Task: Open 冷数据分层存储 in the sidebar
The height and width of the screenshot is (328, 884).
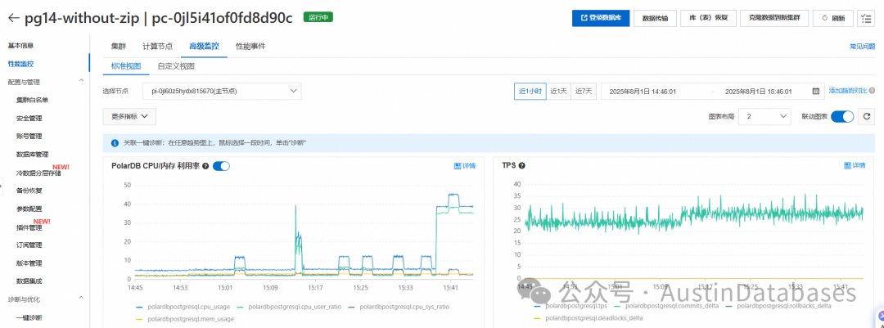Action: 38,173
